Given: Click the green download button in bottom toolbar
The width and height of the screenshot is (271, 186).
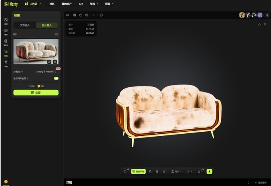Looking at the screenshot, I should pos(209,171).
